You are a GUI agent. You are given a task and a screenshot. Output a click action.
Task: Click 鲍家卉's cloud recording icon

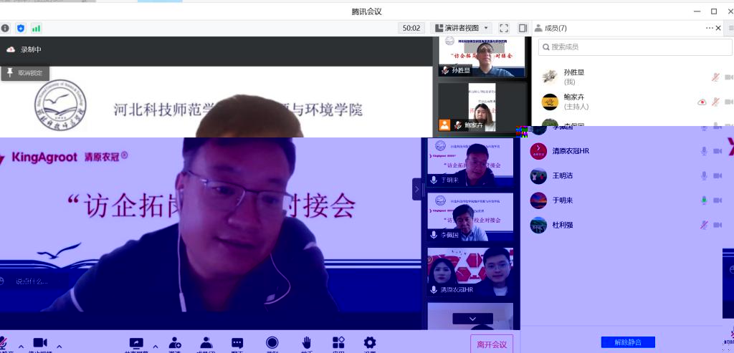coord(702,102)
